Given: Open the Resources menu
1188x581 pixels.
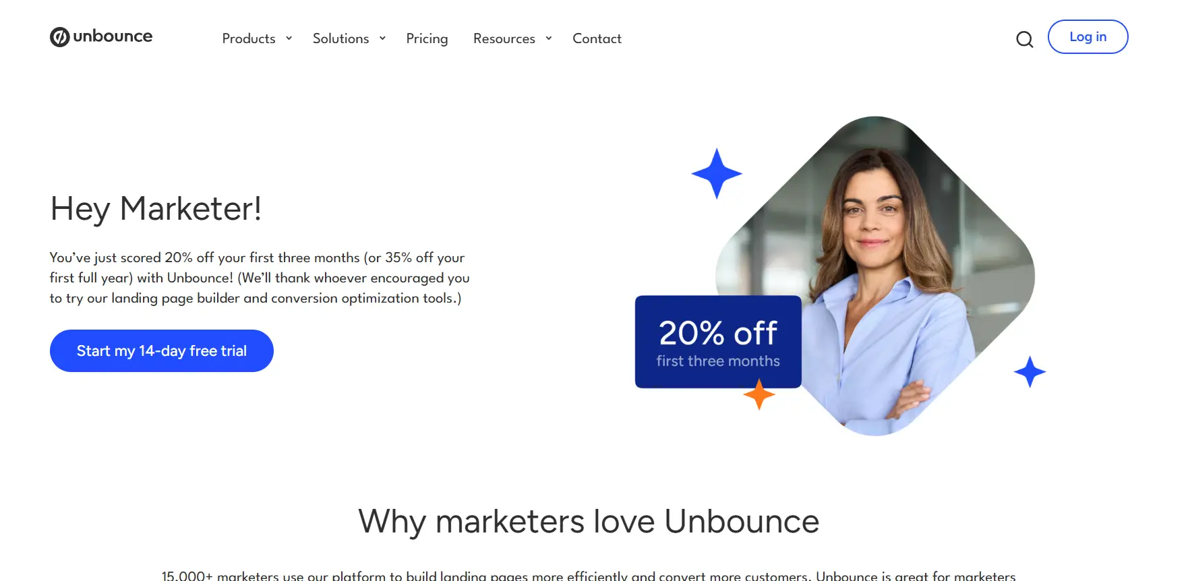Looking at the screenshot, I should tap(504, 38).
